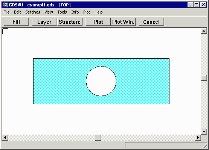Open the Settings menu

click(33, 12)
